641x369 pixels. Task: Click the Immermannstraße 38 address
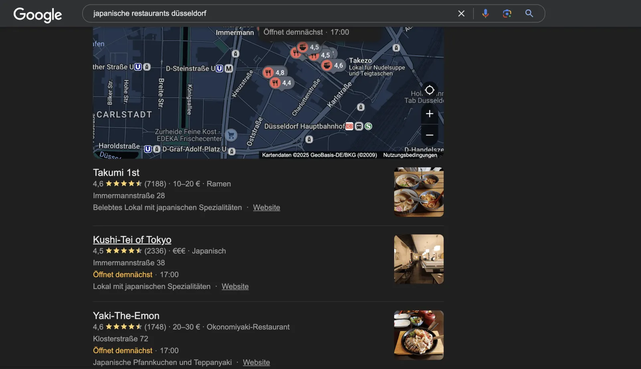129,263
